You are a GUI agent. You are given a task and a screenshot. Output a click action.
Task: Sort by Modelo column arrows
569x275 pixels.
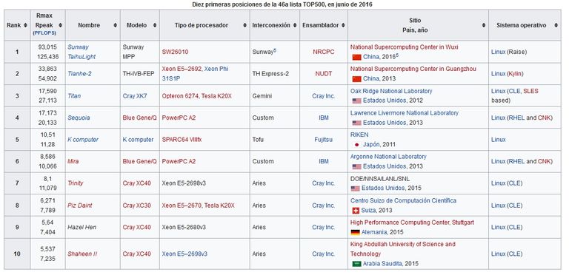click(155, 25)
